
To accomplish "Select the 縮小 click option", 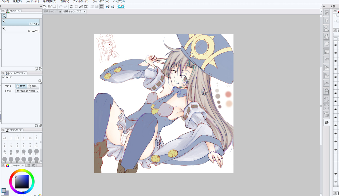I will click(33, 86).
